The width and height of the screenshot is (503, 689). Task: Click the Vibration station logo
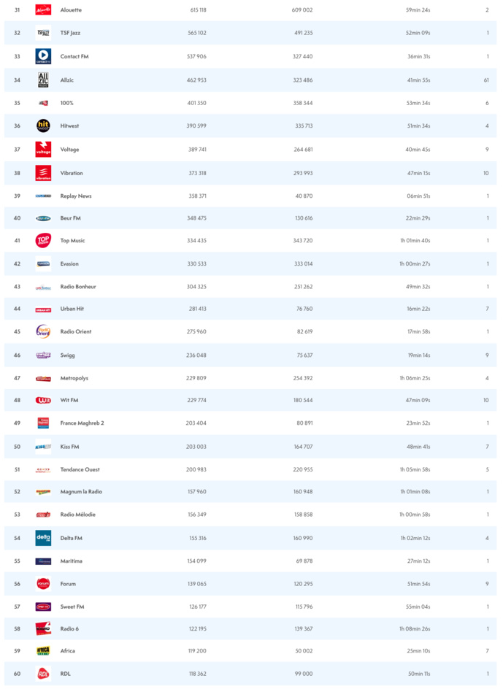click(x=43, y=173)
